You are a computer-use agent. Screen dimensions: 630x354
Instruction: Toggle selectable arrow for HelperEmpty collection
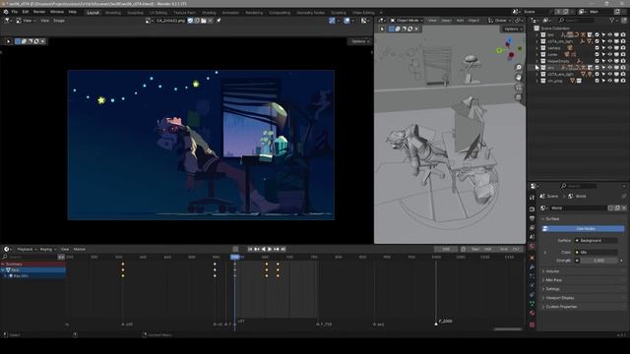(603, 61)
